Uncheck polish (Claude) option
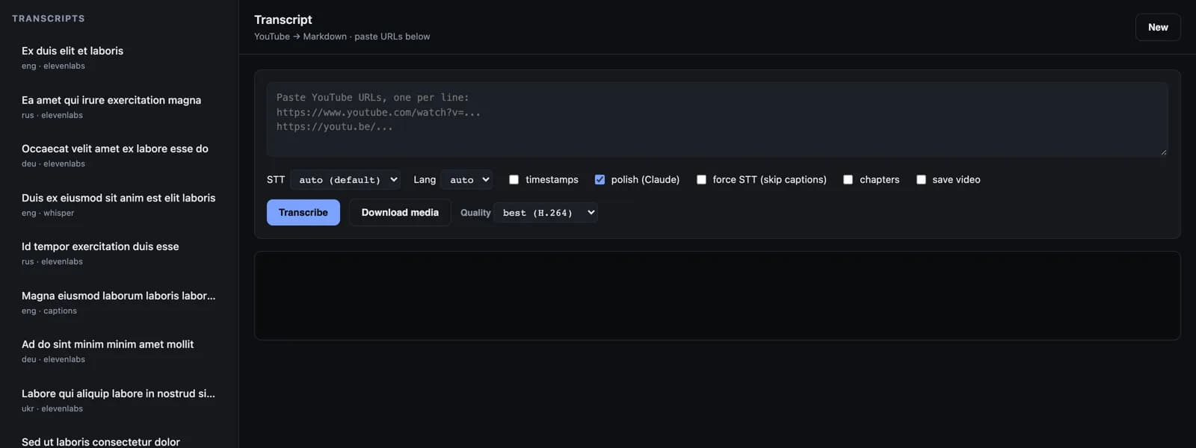The image size is (1196, 448). point(599,179)
